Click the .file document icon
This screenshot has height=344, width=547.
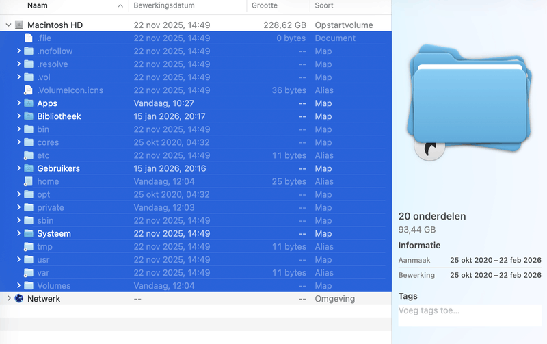pos(29,38)
